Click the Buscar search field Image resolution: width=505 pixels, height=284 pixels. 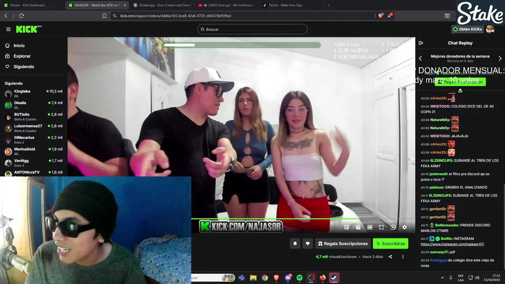click(x=252, y=29)
